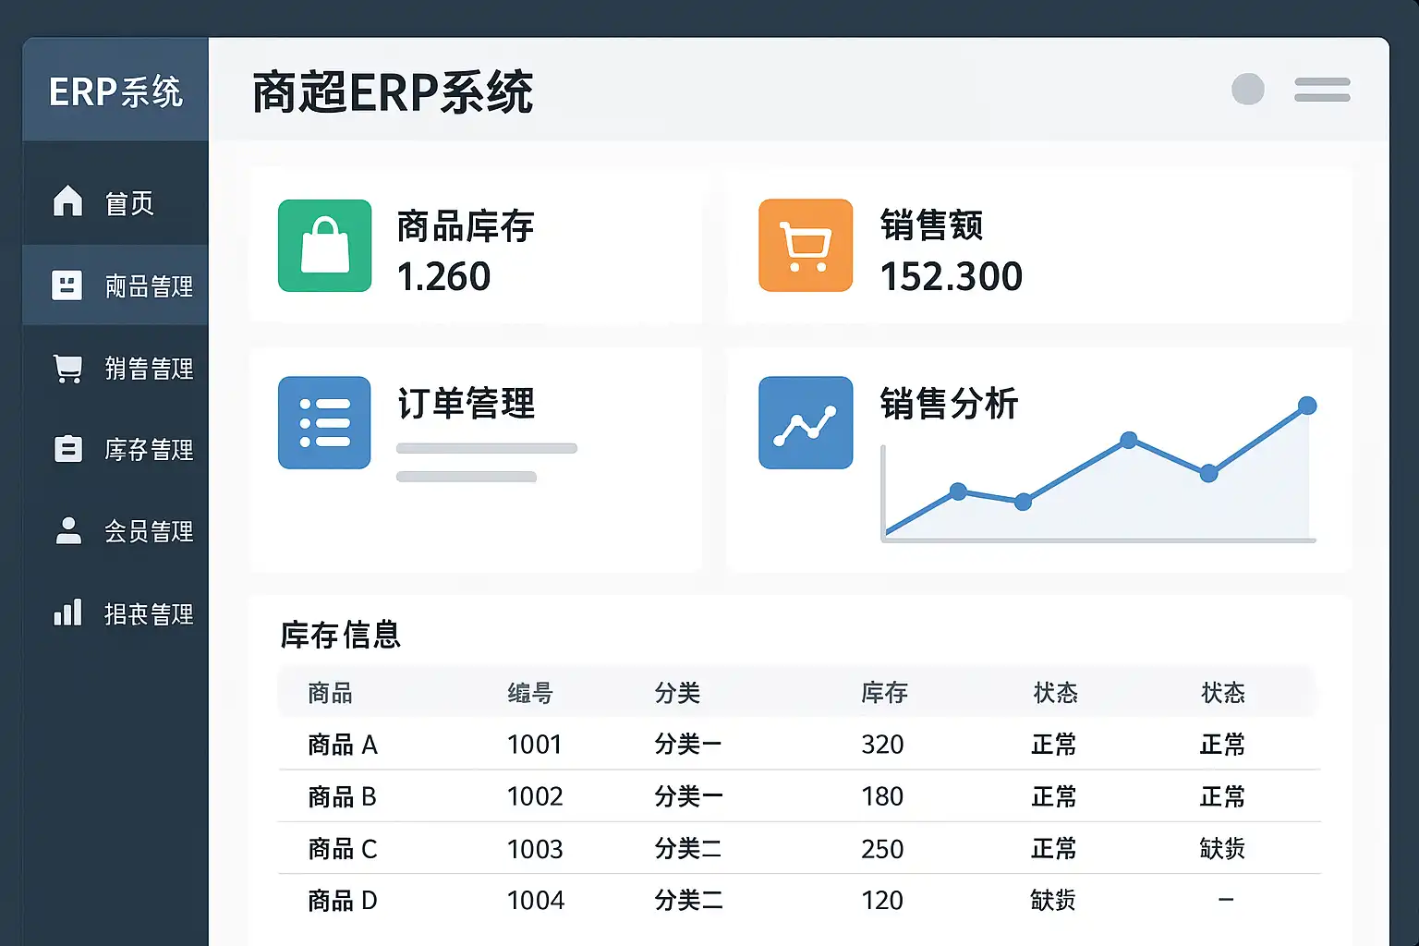Click the 商品管理 sidebar icon
This screenshot has width=1419, height=946.
pos(67,285)
